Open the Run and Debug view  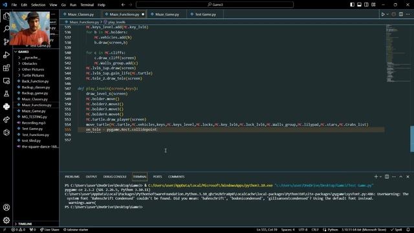(x=6, y=54)
